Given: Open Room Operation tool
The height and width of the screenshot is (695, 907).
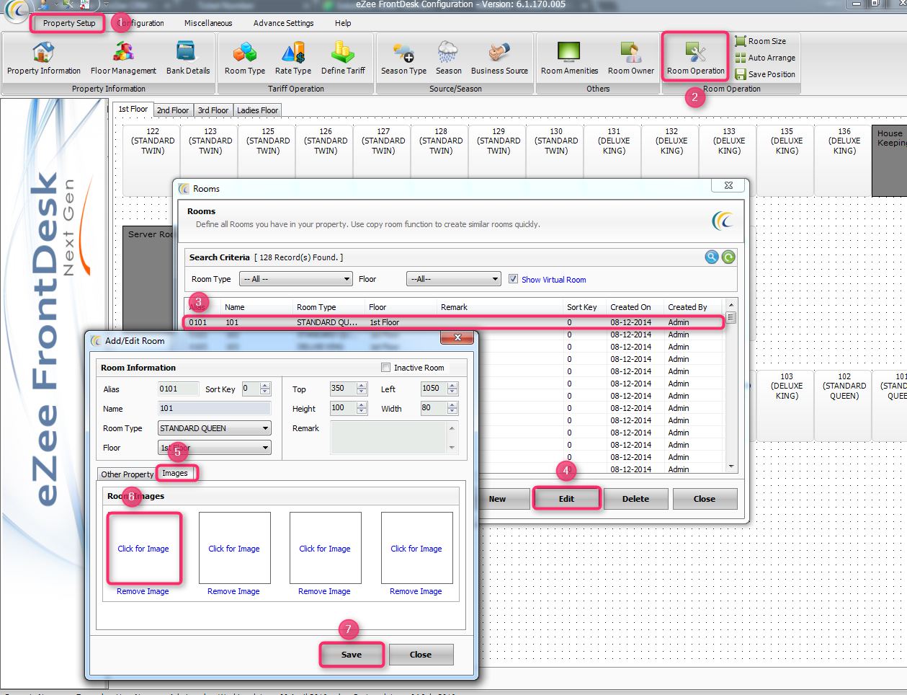Looking at the screenshot, I should coord(695,58).
